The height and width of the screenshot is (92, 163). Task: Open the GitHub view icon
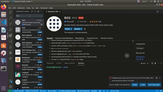(x=10, y=53)
